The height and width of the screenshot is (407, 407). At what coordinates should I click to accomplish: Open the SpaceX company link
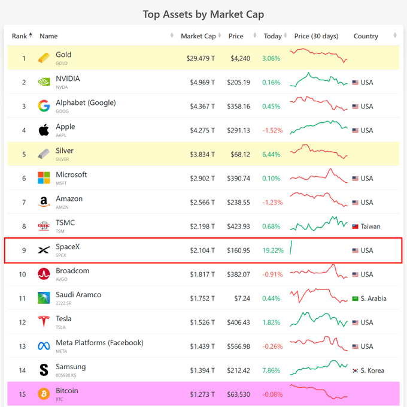tap(68, 246)
